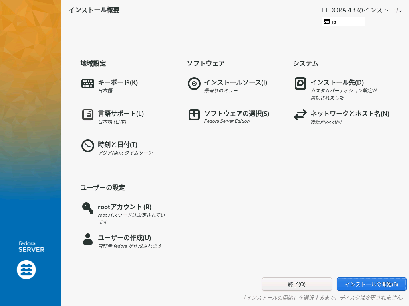The width and height of the screenshot is (409, 306).
Task: Click the network arrows icon
Action: pos(300,115)
